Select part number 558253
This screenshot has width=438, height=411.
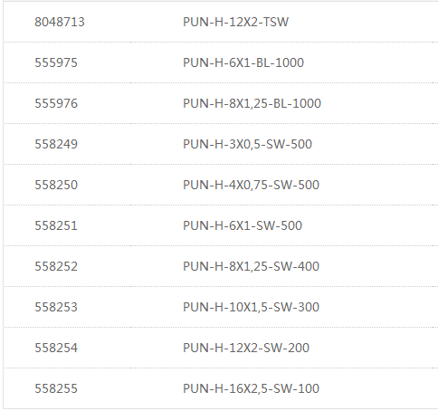pos(56,307)
